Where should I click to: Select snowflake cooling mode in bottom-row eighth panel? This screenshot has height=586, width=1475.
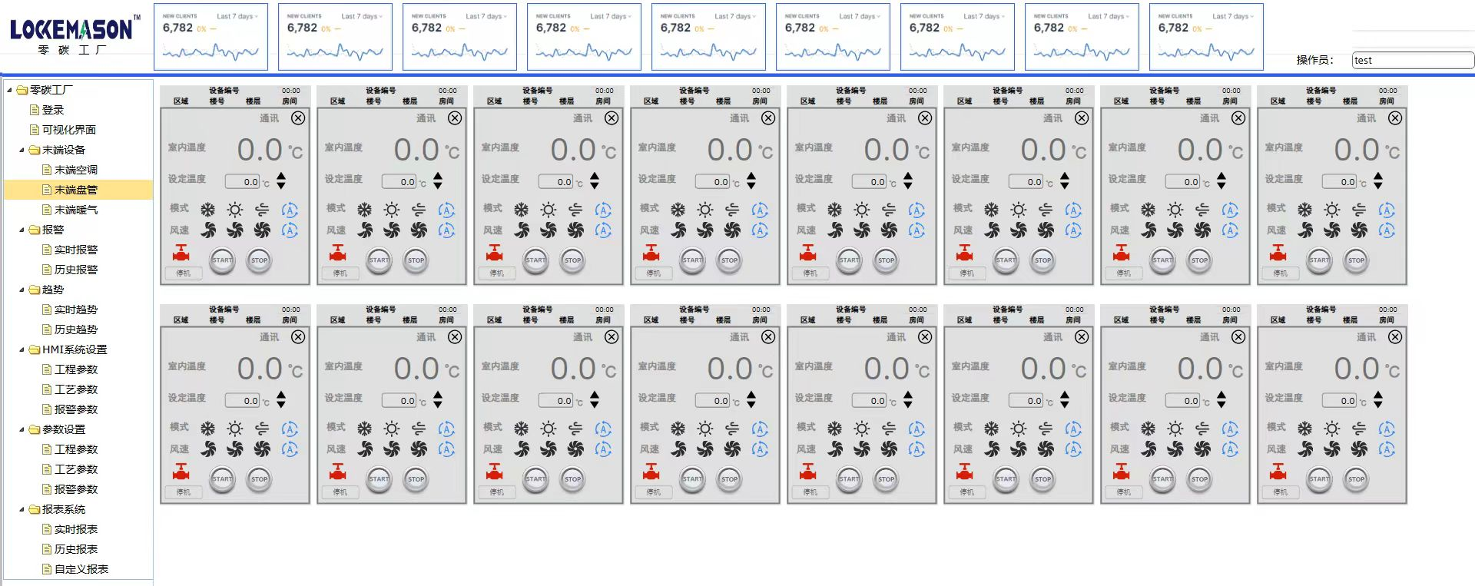coord(1304,429)
